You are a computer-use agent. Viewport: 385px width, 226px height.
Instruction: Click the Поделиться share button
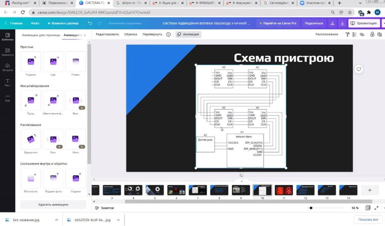click(x=314, y=23)
